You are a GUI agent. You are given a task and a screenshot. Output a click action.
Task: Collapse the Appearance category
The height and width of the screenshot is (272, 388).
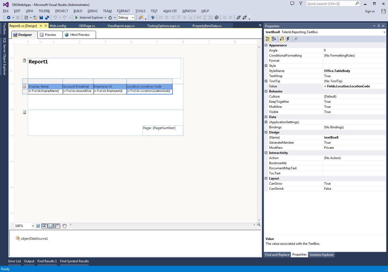pos(266,45)
